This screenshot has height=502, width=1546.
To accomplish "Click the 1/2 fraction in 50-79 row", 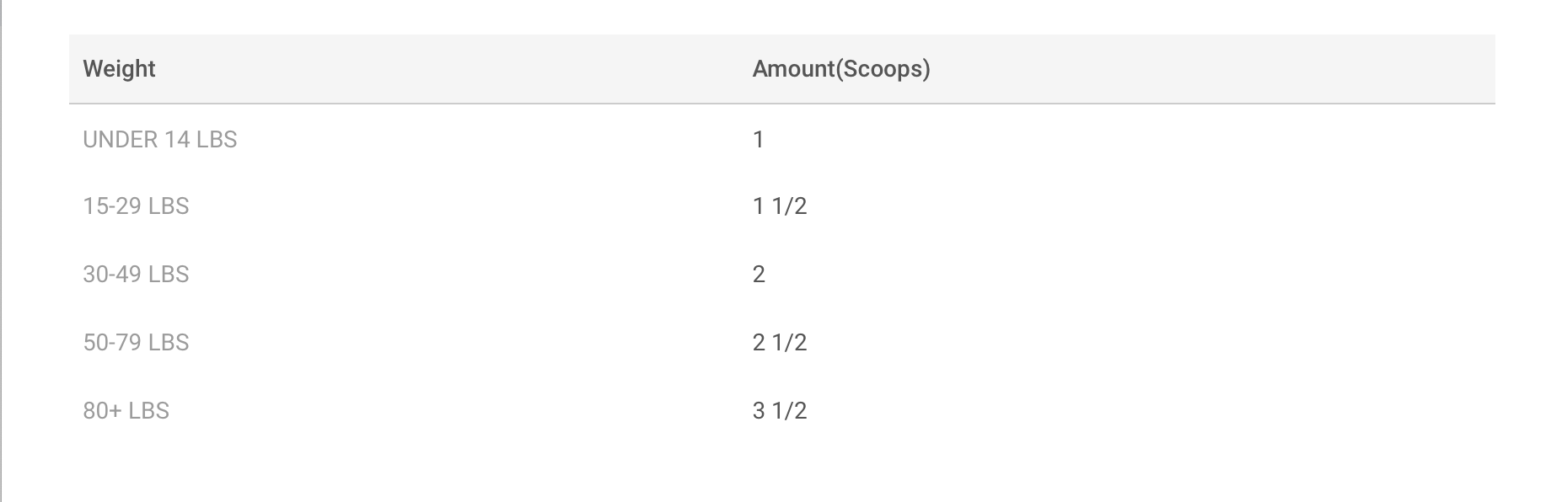I will 790,343.
